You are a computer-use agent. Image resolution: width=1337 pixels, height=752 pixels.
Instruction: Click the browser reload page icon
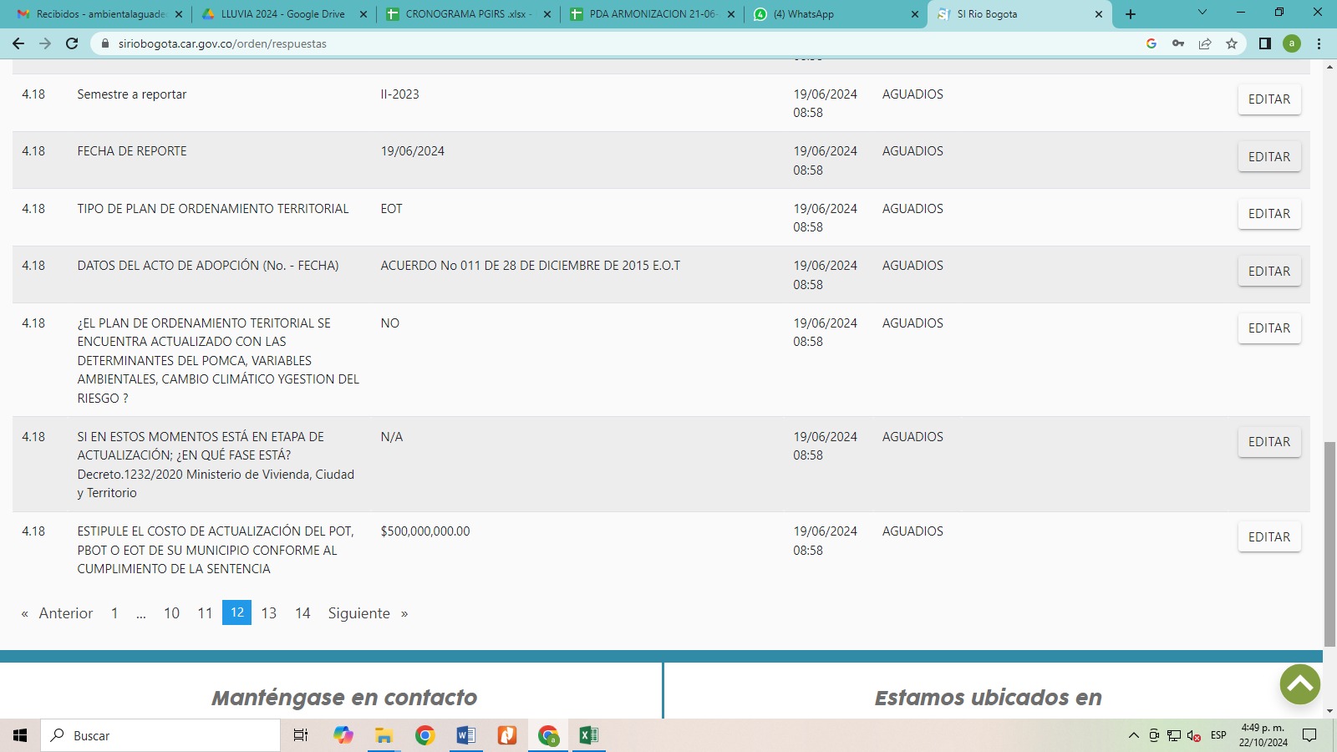coord(72,43)
